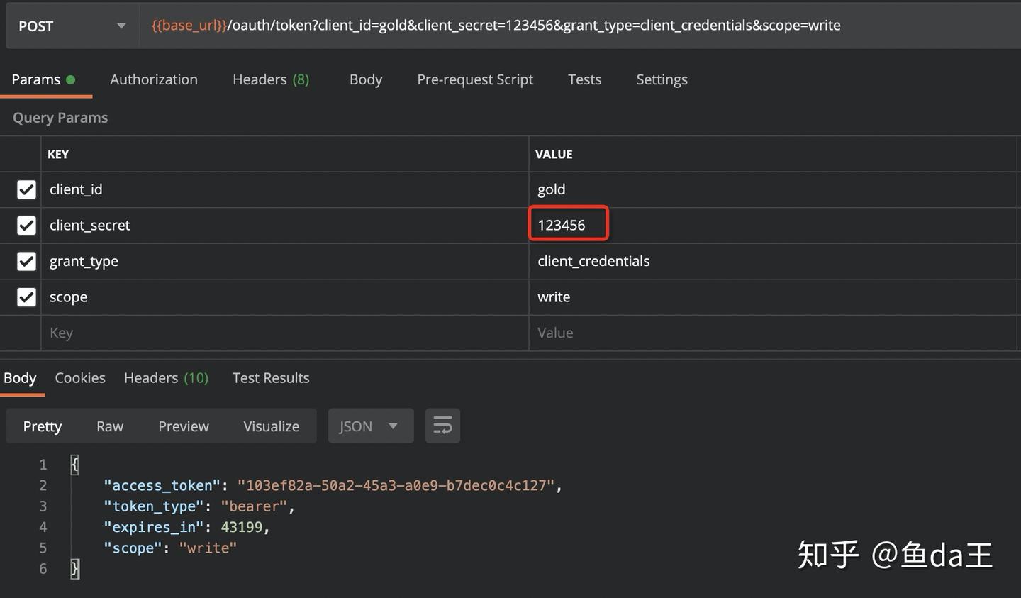This screenshot has width=1021, height=598.
Task: Uncheck the grant_type parameter
Action: pyautogui.click(x=26, y=261)
